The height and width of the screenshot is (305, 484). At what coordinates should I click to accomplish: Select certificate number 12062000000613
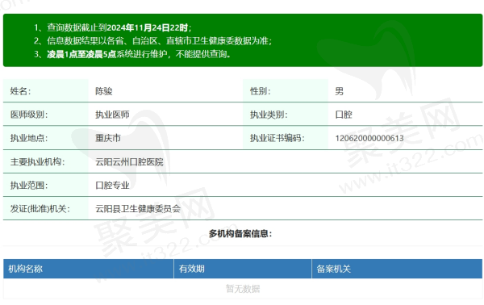click(369, 138)
